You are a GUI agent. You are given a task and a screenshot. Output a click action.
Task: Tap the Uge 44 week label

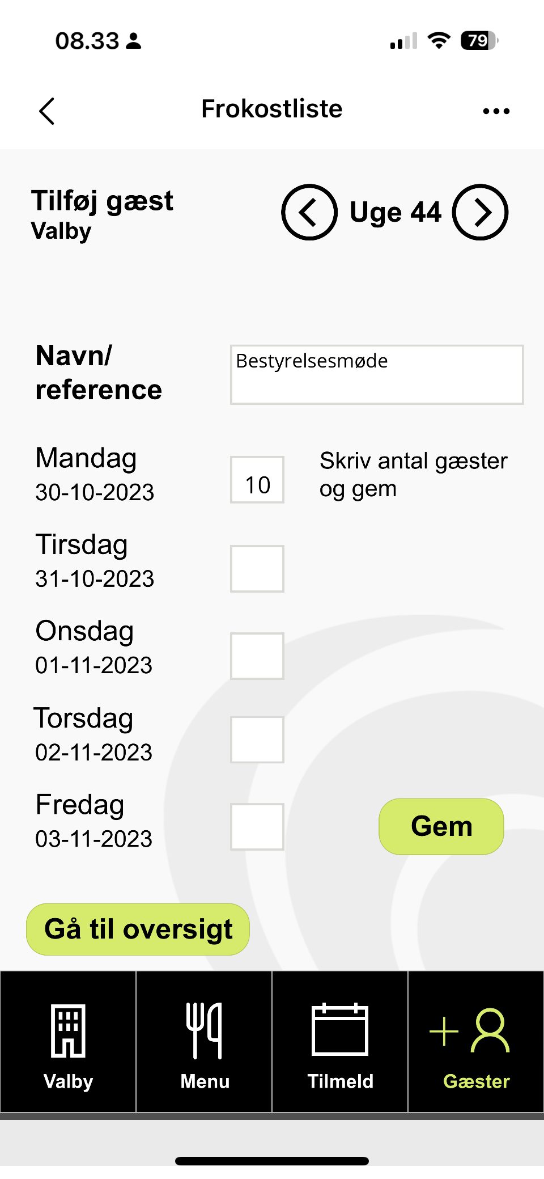pyautogui.click(x=395, y=213)
